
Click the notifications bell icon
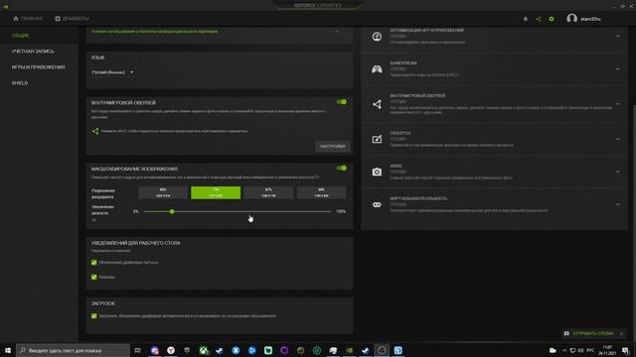[x=526, y=19]
